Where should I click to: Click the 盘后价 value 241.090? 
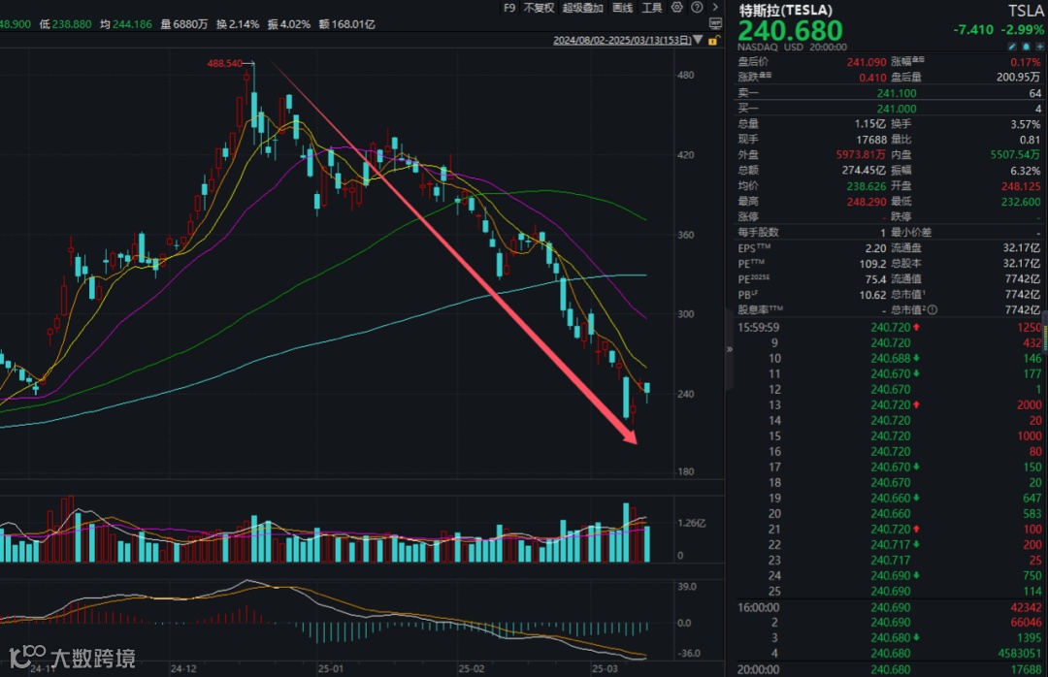[867, 62]
